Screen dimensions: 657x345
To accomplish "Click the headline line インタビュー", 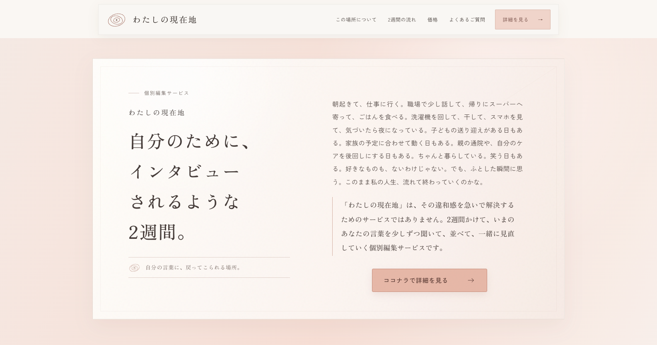I will [185, 171].
